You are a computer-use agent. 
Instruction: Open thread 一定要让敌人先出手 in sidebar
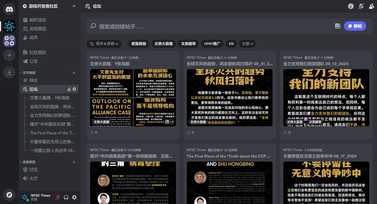click(x=52, y=151)
